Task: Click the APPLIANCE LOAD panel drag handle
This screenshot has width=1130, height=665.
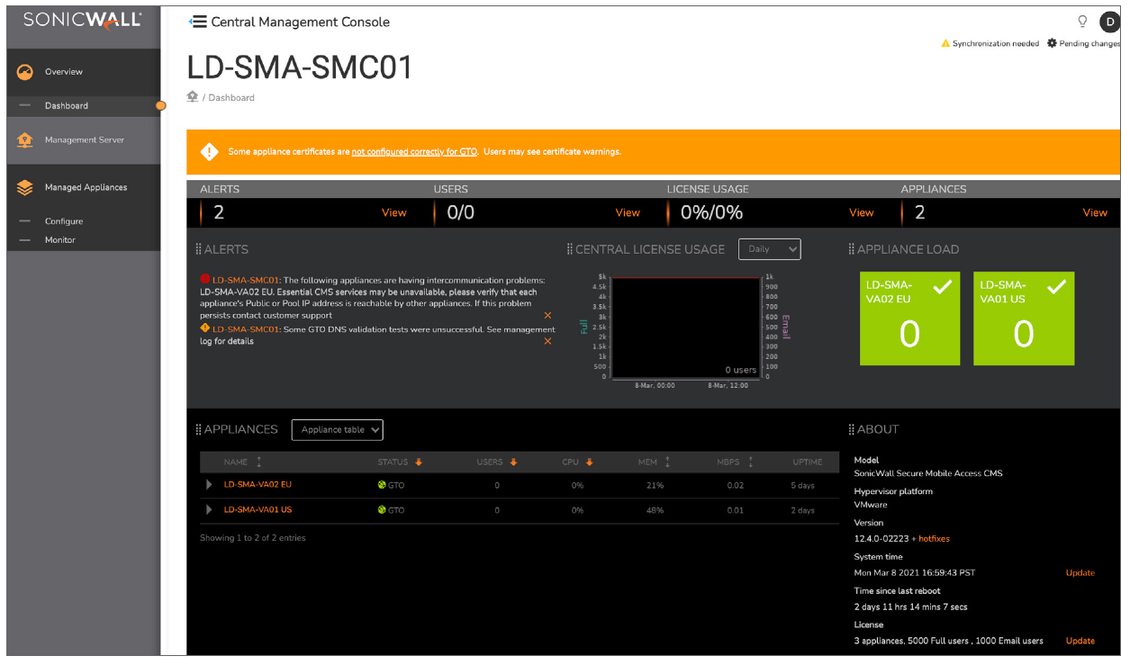Action: click(x=851, y=249)
